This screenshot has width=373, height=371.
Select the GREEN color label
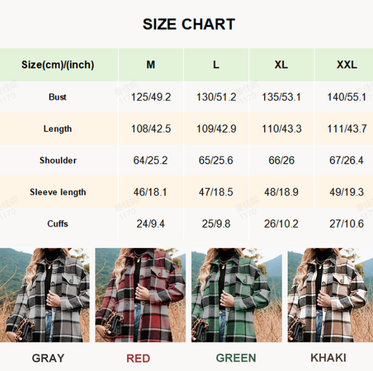coord(236,358)
